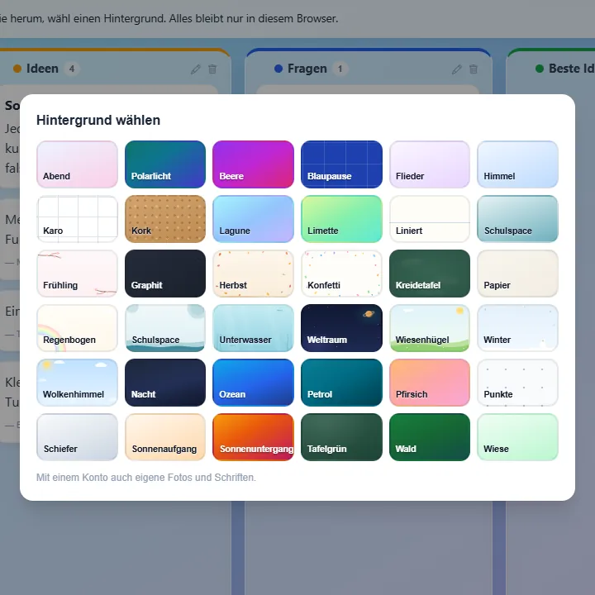The height and width of the screenshot is (595, 595).
Task: Pick the Sonnenaufgang background
Action: pos(165,437)
